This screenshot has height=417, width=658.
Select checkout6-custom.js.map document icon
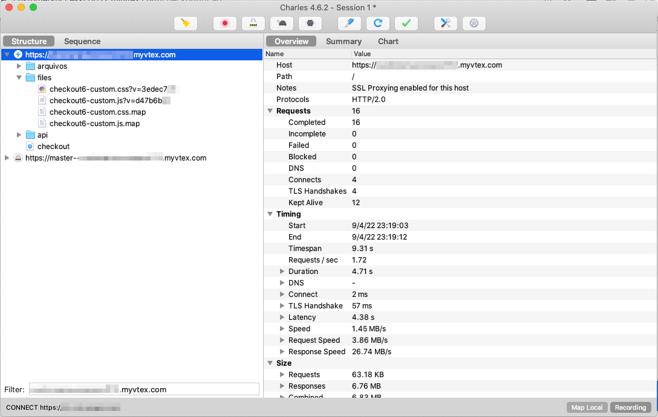(42, 124)
